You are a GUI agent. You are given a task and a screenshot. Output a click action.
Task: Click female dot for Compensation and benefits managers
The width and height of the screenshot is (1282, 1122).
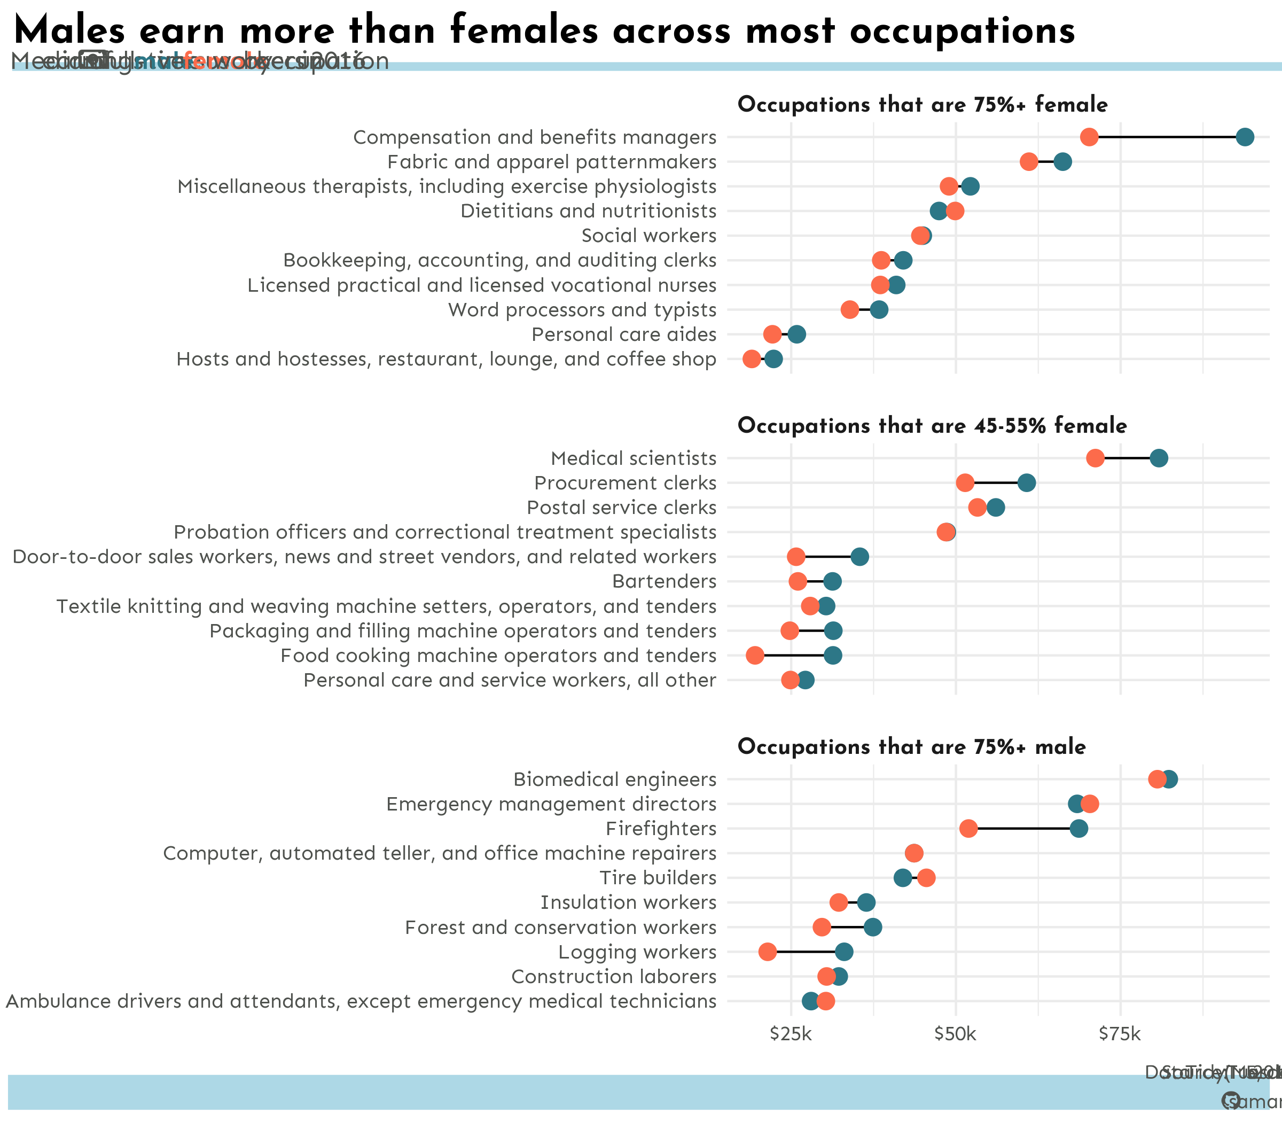click(x=1089, y=137)
